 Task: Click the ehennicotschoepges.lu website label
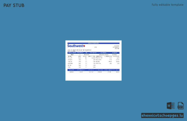(x=162, y=116)
